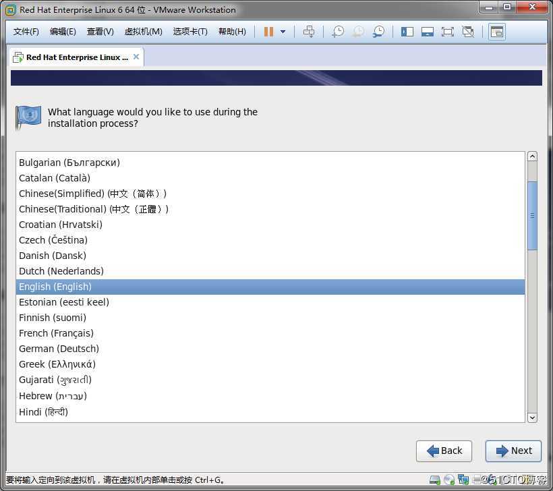Click the language list scroll down arrow
This screenshot has width=553, height=491.
click(532, 417)
